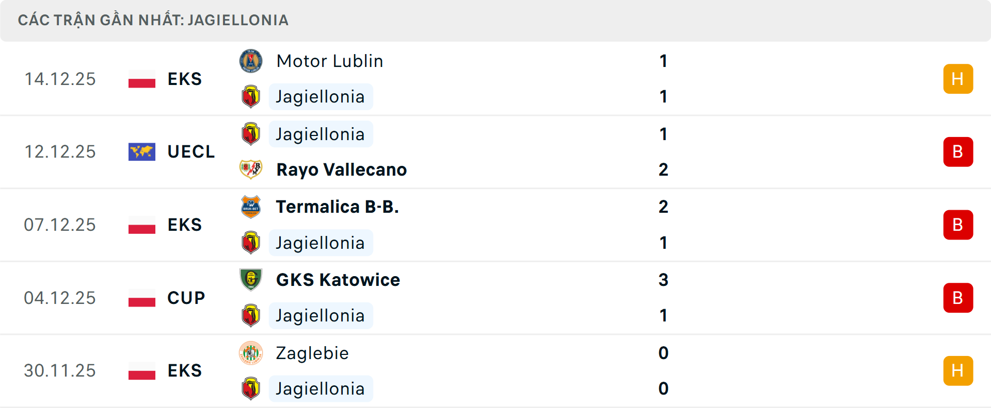This screenshot has width=991, height=408.
Task: Click the Motor Lublin club crest
Action: pyautogui.click(x=251, y=61)
